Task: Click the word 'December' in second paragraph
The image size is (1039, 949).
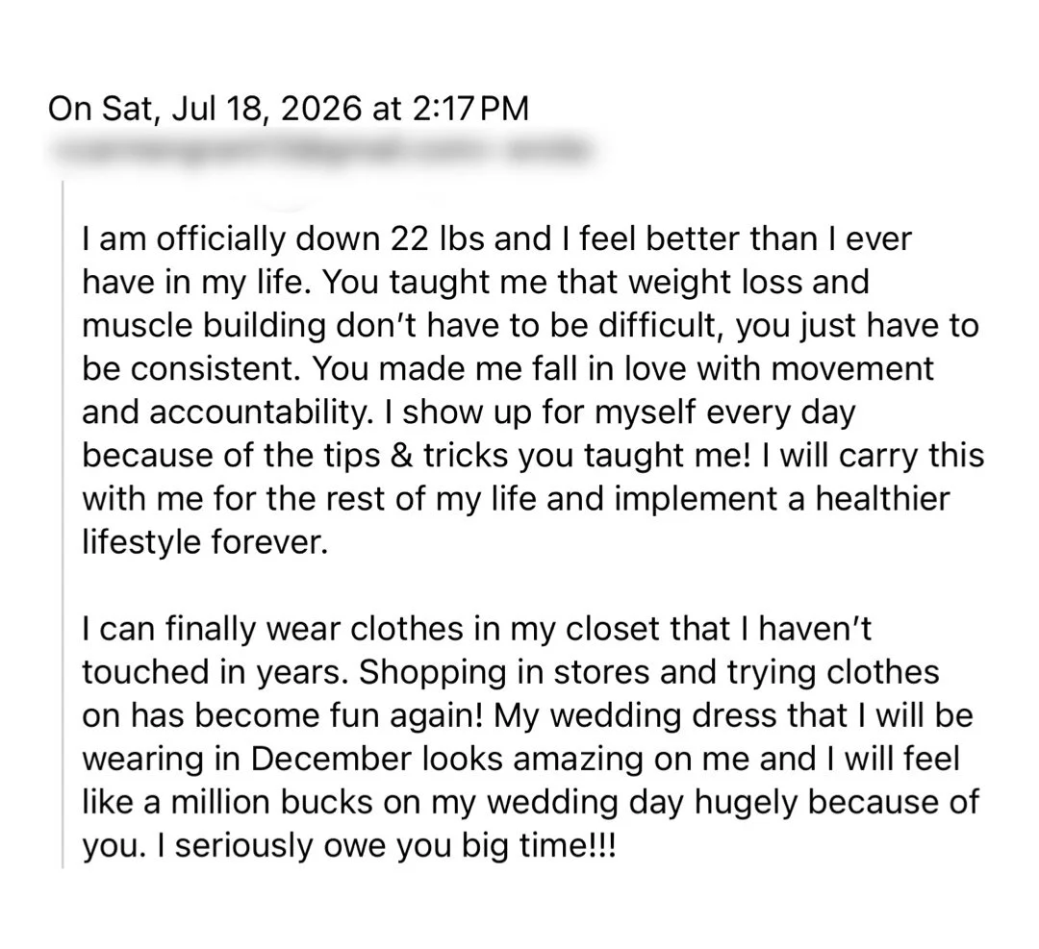Action: click(331, 759)
